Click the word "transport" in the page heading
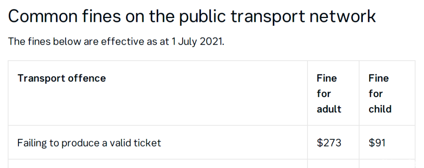The width and height of the screenshot is (424, 168). (268, 17)
